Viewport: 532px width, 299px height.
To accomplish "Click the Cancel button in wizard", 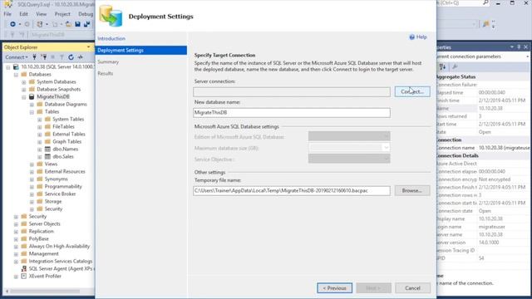I will (x=412, y=288).
